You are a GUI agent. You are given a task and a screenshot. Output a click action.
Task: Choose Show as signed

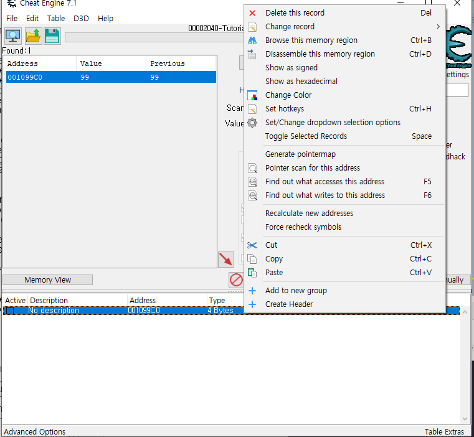[x=344, y=68]
